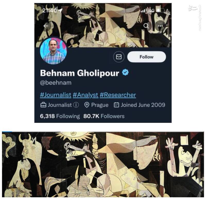
Task: Click the blue verified badge
Action: 125,72
